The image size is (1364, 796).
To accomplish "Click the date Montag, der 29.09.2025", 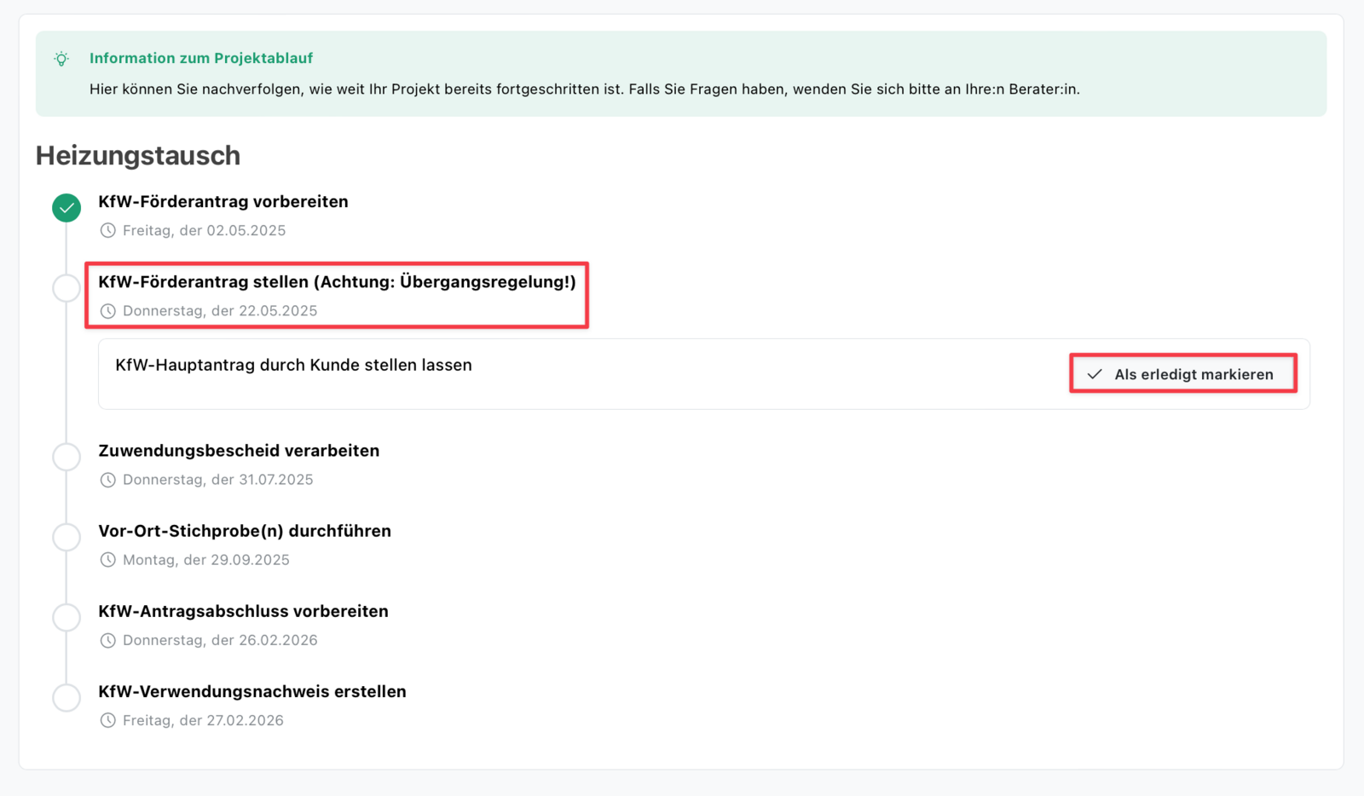I will tap(206, 559).
